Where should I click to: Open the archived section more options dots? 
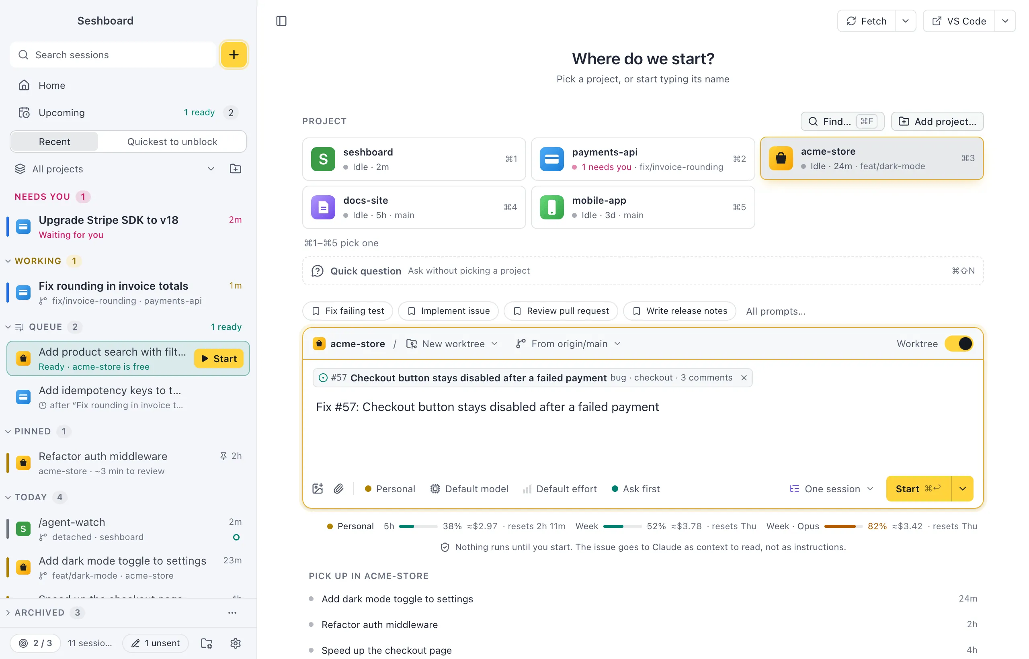pos(232,613)
